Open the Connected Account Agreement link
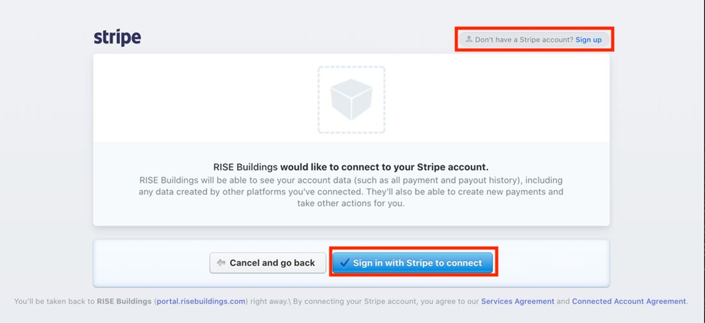The width and height of the screenshot is (705, 323). [629, 301]
